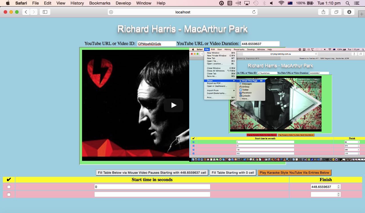Open the History menu
This screenshot has height=213, width=365.
click(77, 3)
